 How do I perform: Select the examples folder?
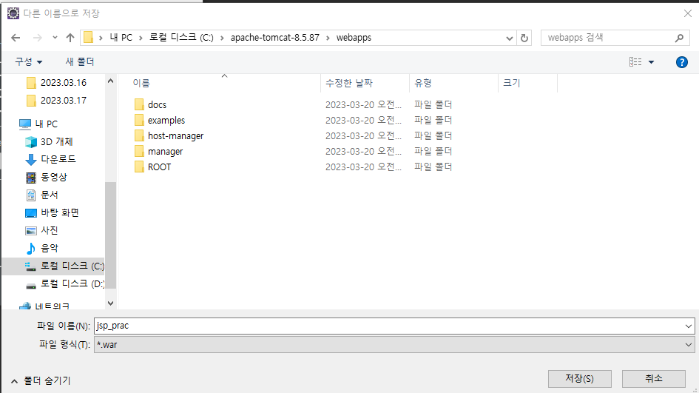tap(166, 121)
